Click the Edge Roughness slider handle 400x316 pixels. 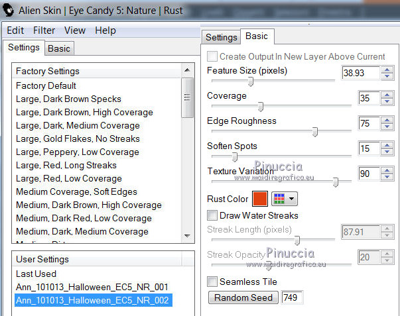click(315, 132)
